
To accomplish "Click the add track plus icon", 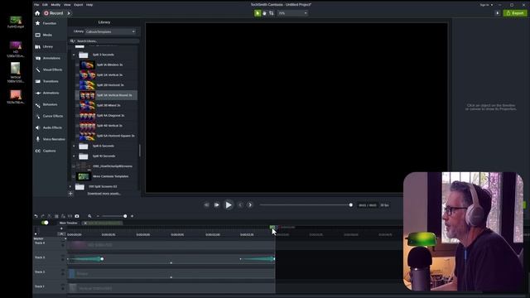I will [61, 228].
